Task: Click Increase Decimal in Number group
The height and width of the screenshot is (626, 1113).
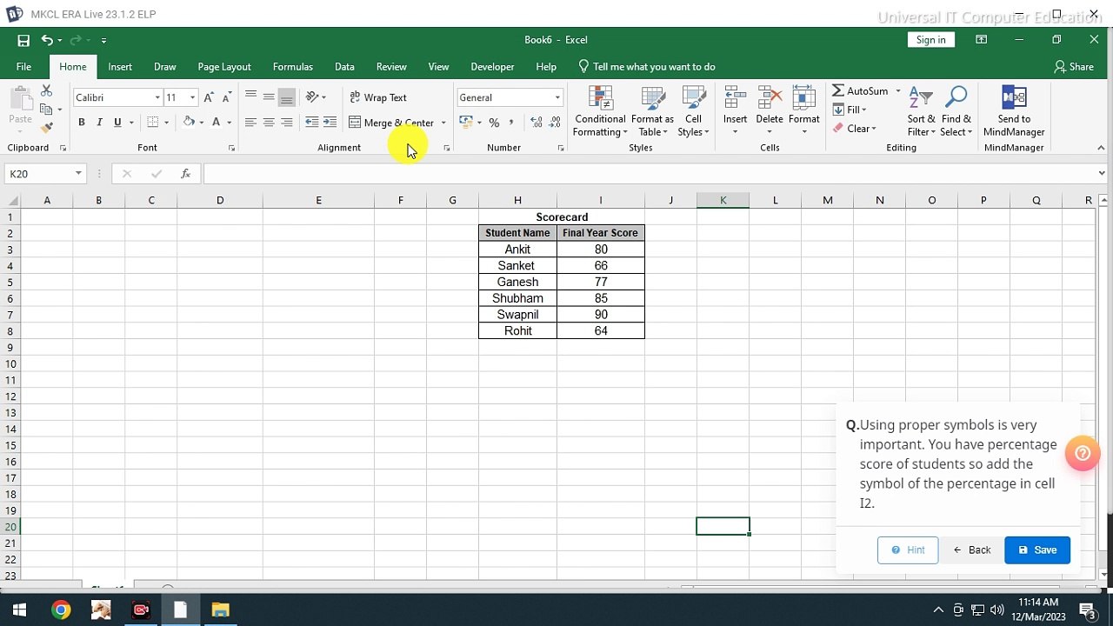Action: [x=536, y=123]
